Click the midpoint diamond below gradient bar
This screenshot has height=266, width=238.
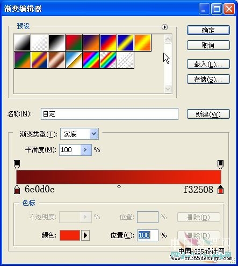(x=119, y=187)
